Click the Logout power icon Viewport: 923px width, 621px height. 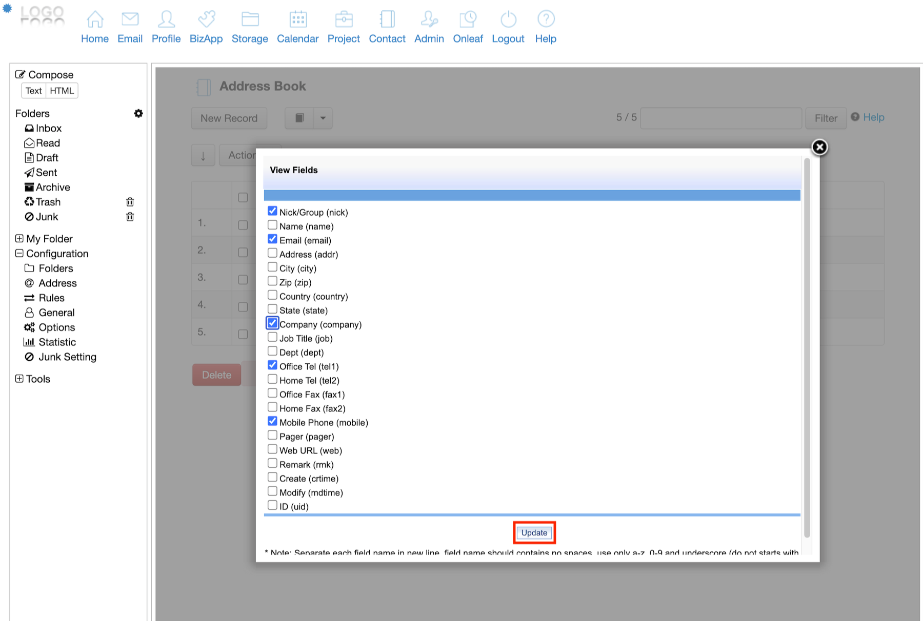pyautogui.click(x=508, y=19)
